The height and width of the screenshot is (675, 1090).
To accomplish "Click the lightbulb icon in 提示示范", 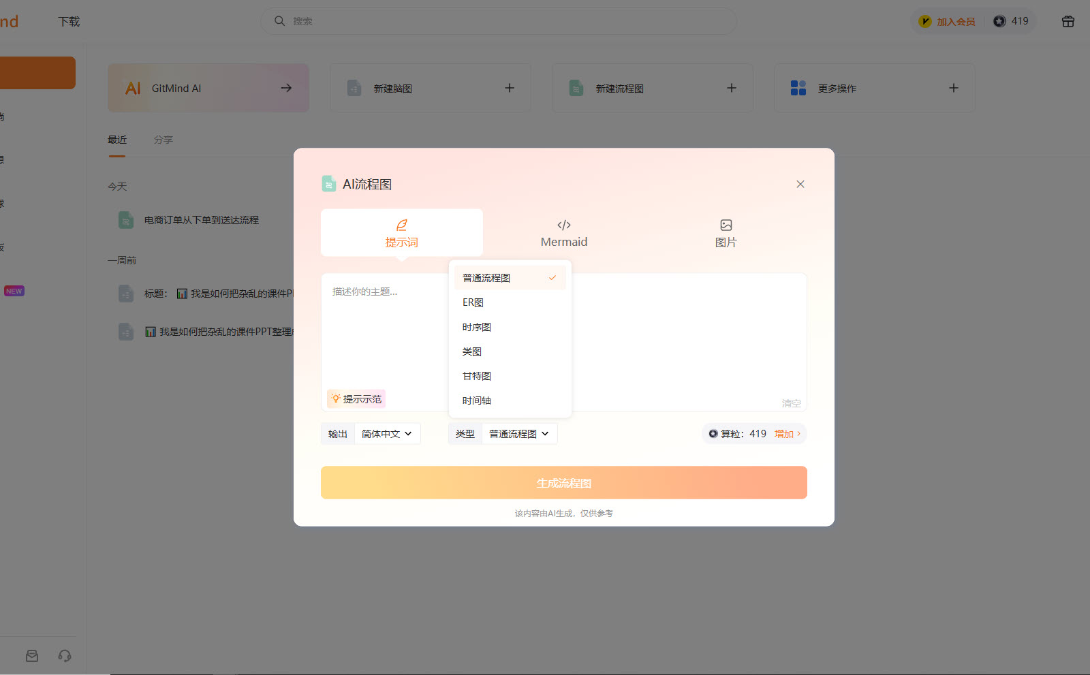I will pos(336,398).
